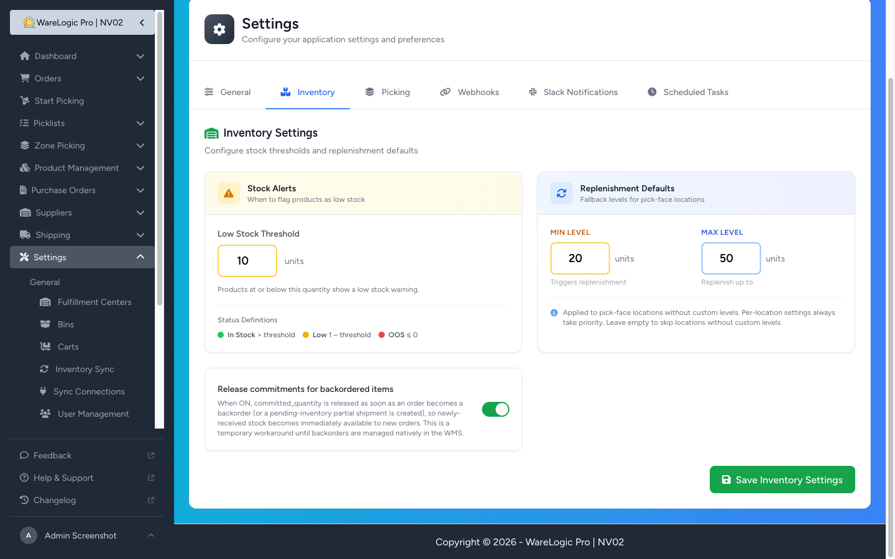Open the Slack Notifications tab
The height and width of the screenshot is (559, 895).
[x=573, y=92]
